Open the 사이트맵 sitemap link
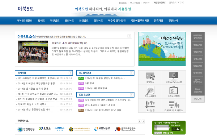Image resolution: width=217 pixels, height=139 pixels. [x=135, y=3]
